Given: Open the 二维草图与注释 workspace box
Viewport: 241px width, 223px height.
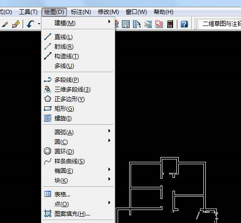Looking at the screenshot, I should 220,24.
